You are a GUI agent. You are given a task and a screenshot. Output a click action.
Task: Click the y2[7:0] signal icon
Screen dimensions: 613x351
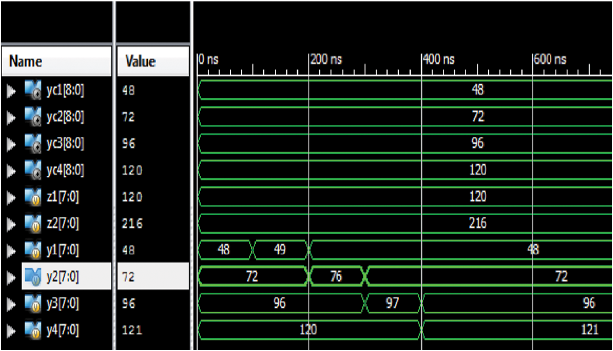[x=33, y=277]
